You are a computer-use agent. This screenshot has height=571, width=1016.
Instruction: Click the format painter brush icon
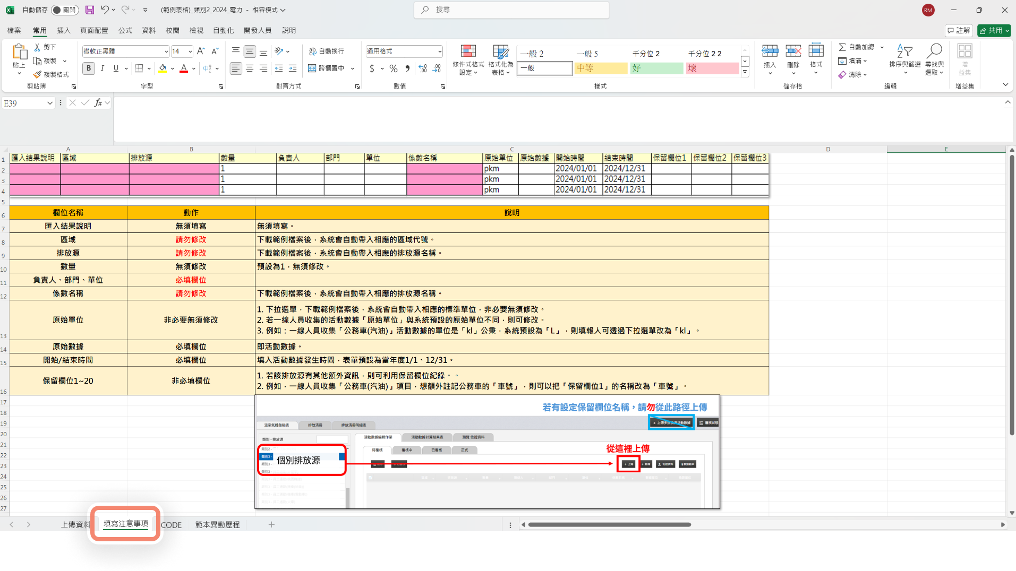click(x=37, y=74)
